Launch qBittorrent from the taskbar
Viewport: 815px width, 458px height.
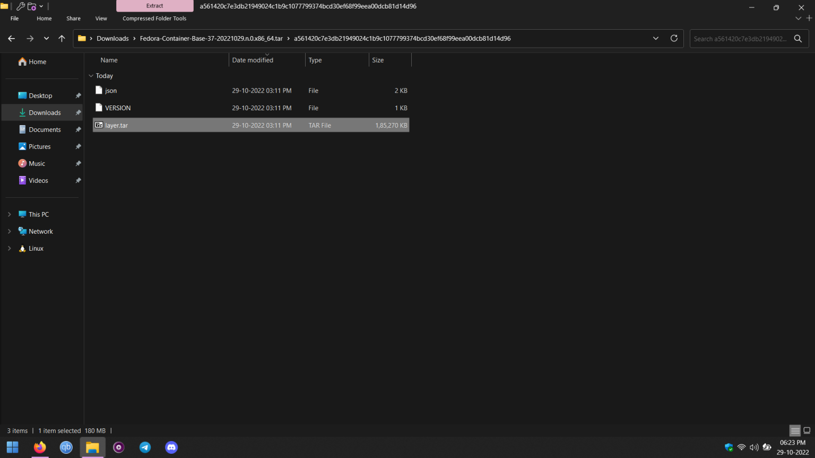point(66,447)
